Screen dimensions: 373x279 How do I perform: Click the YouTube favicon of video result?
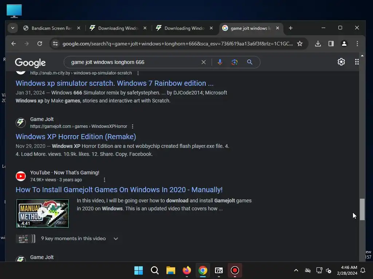click(21, 176)
